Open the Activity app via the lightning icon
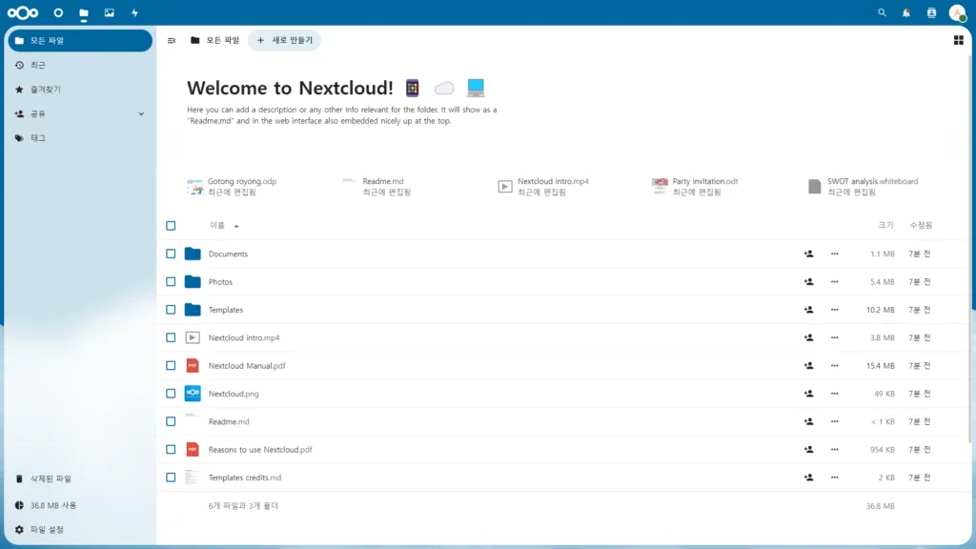This screenshot has height=549, width=976. pyautogui.click(x=133, y=12)
